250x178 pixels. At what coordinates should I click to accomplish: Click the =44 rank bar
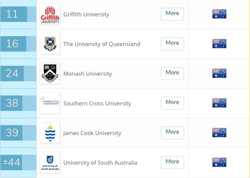coord(19,163)
